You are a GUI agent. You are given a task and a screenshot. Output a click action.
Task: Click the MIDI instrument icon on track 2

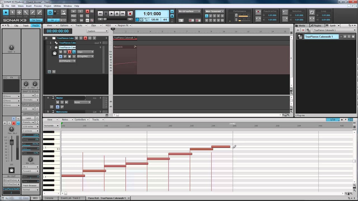55,53
